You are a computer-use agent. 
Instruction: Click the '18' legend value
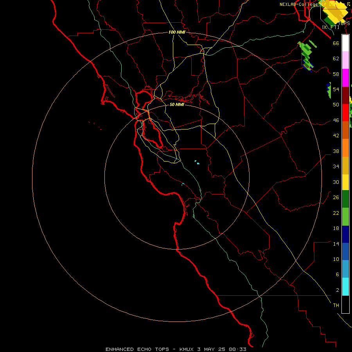point(336,228)
